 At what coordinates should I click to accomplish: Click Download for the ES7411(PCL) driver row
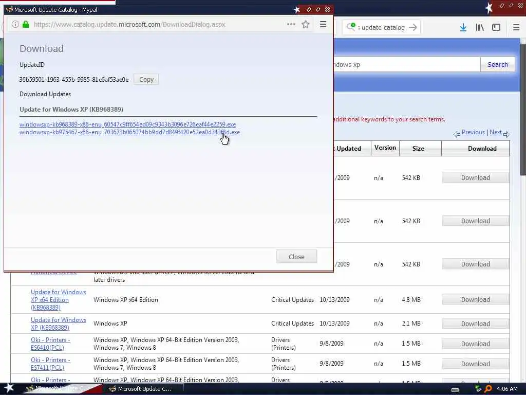[x=475, y=364]
